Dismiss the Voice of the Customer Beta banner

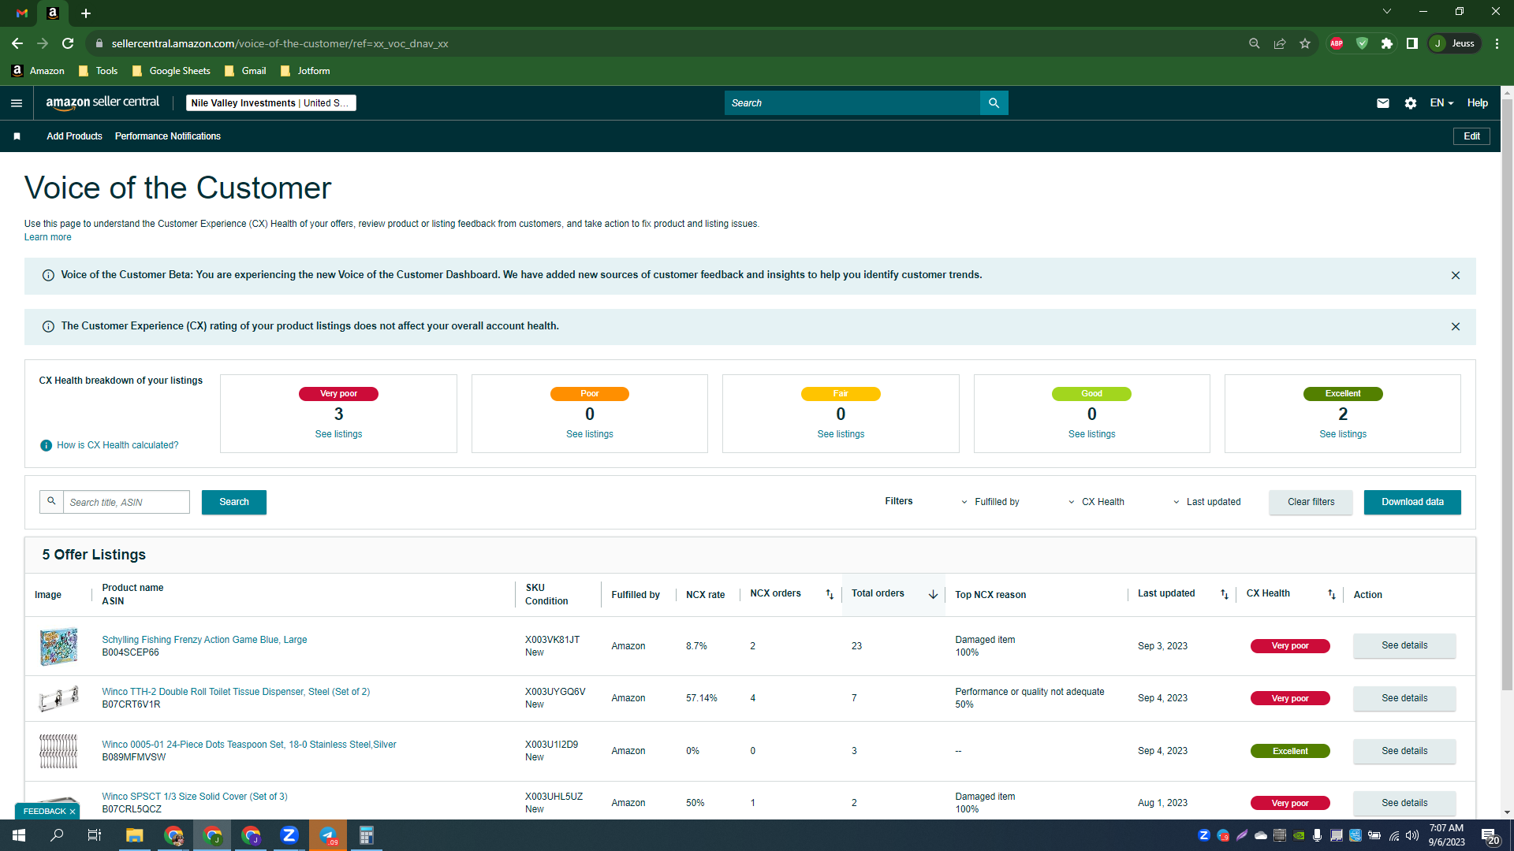click(x=1456, y=276)
